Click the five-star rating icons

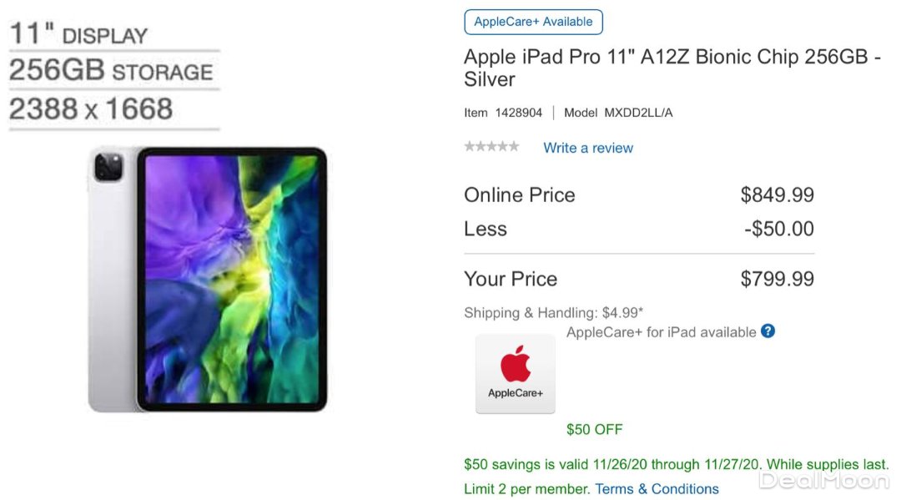coord(491,147)
